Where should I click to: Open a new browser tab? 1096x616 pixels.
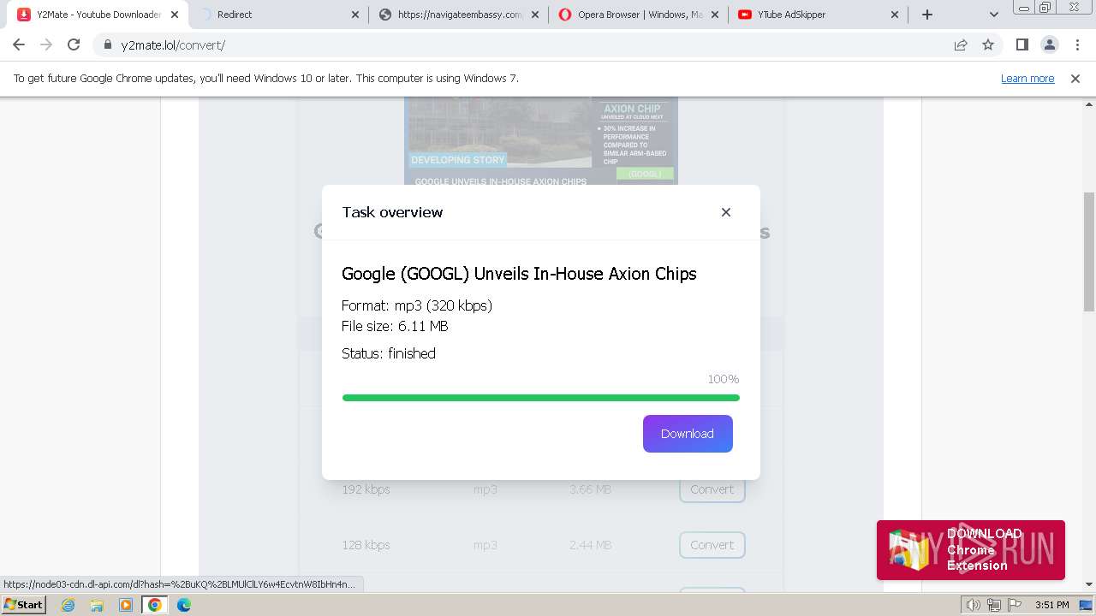[927, 15]
